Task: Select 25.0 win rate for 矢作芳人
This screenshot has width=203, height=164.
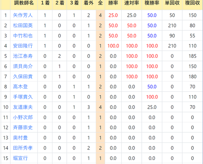Action: coord(113,15)
